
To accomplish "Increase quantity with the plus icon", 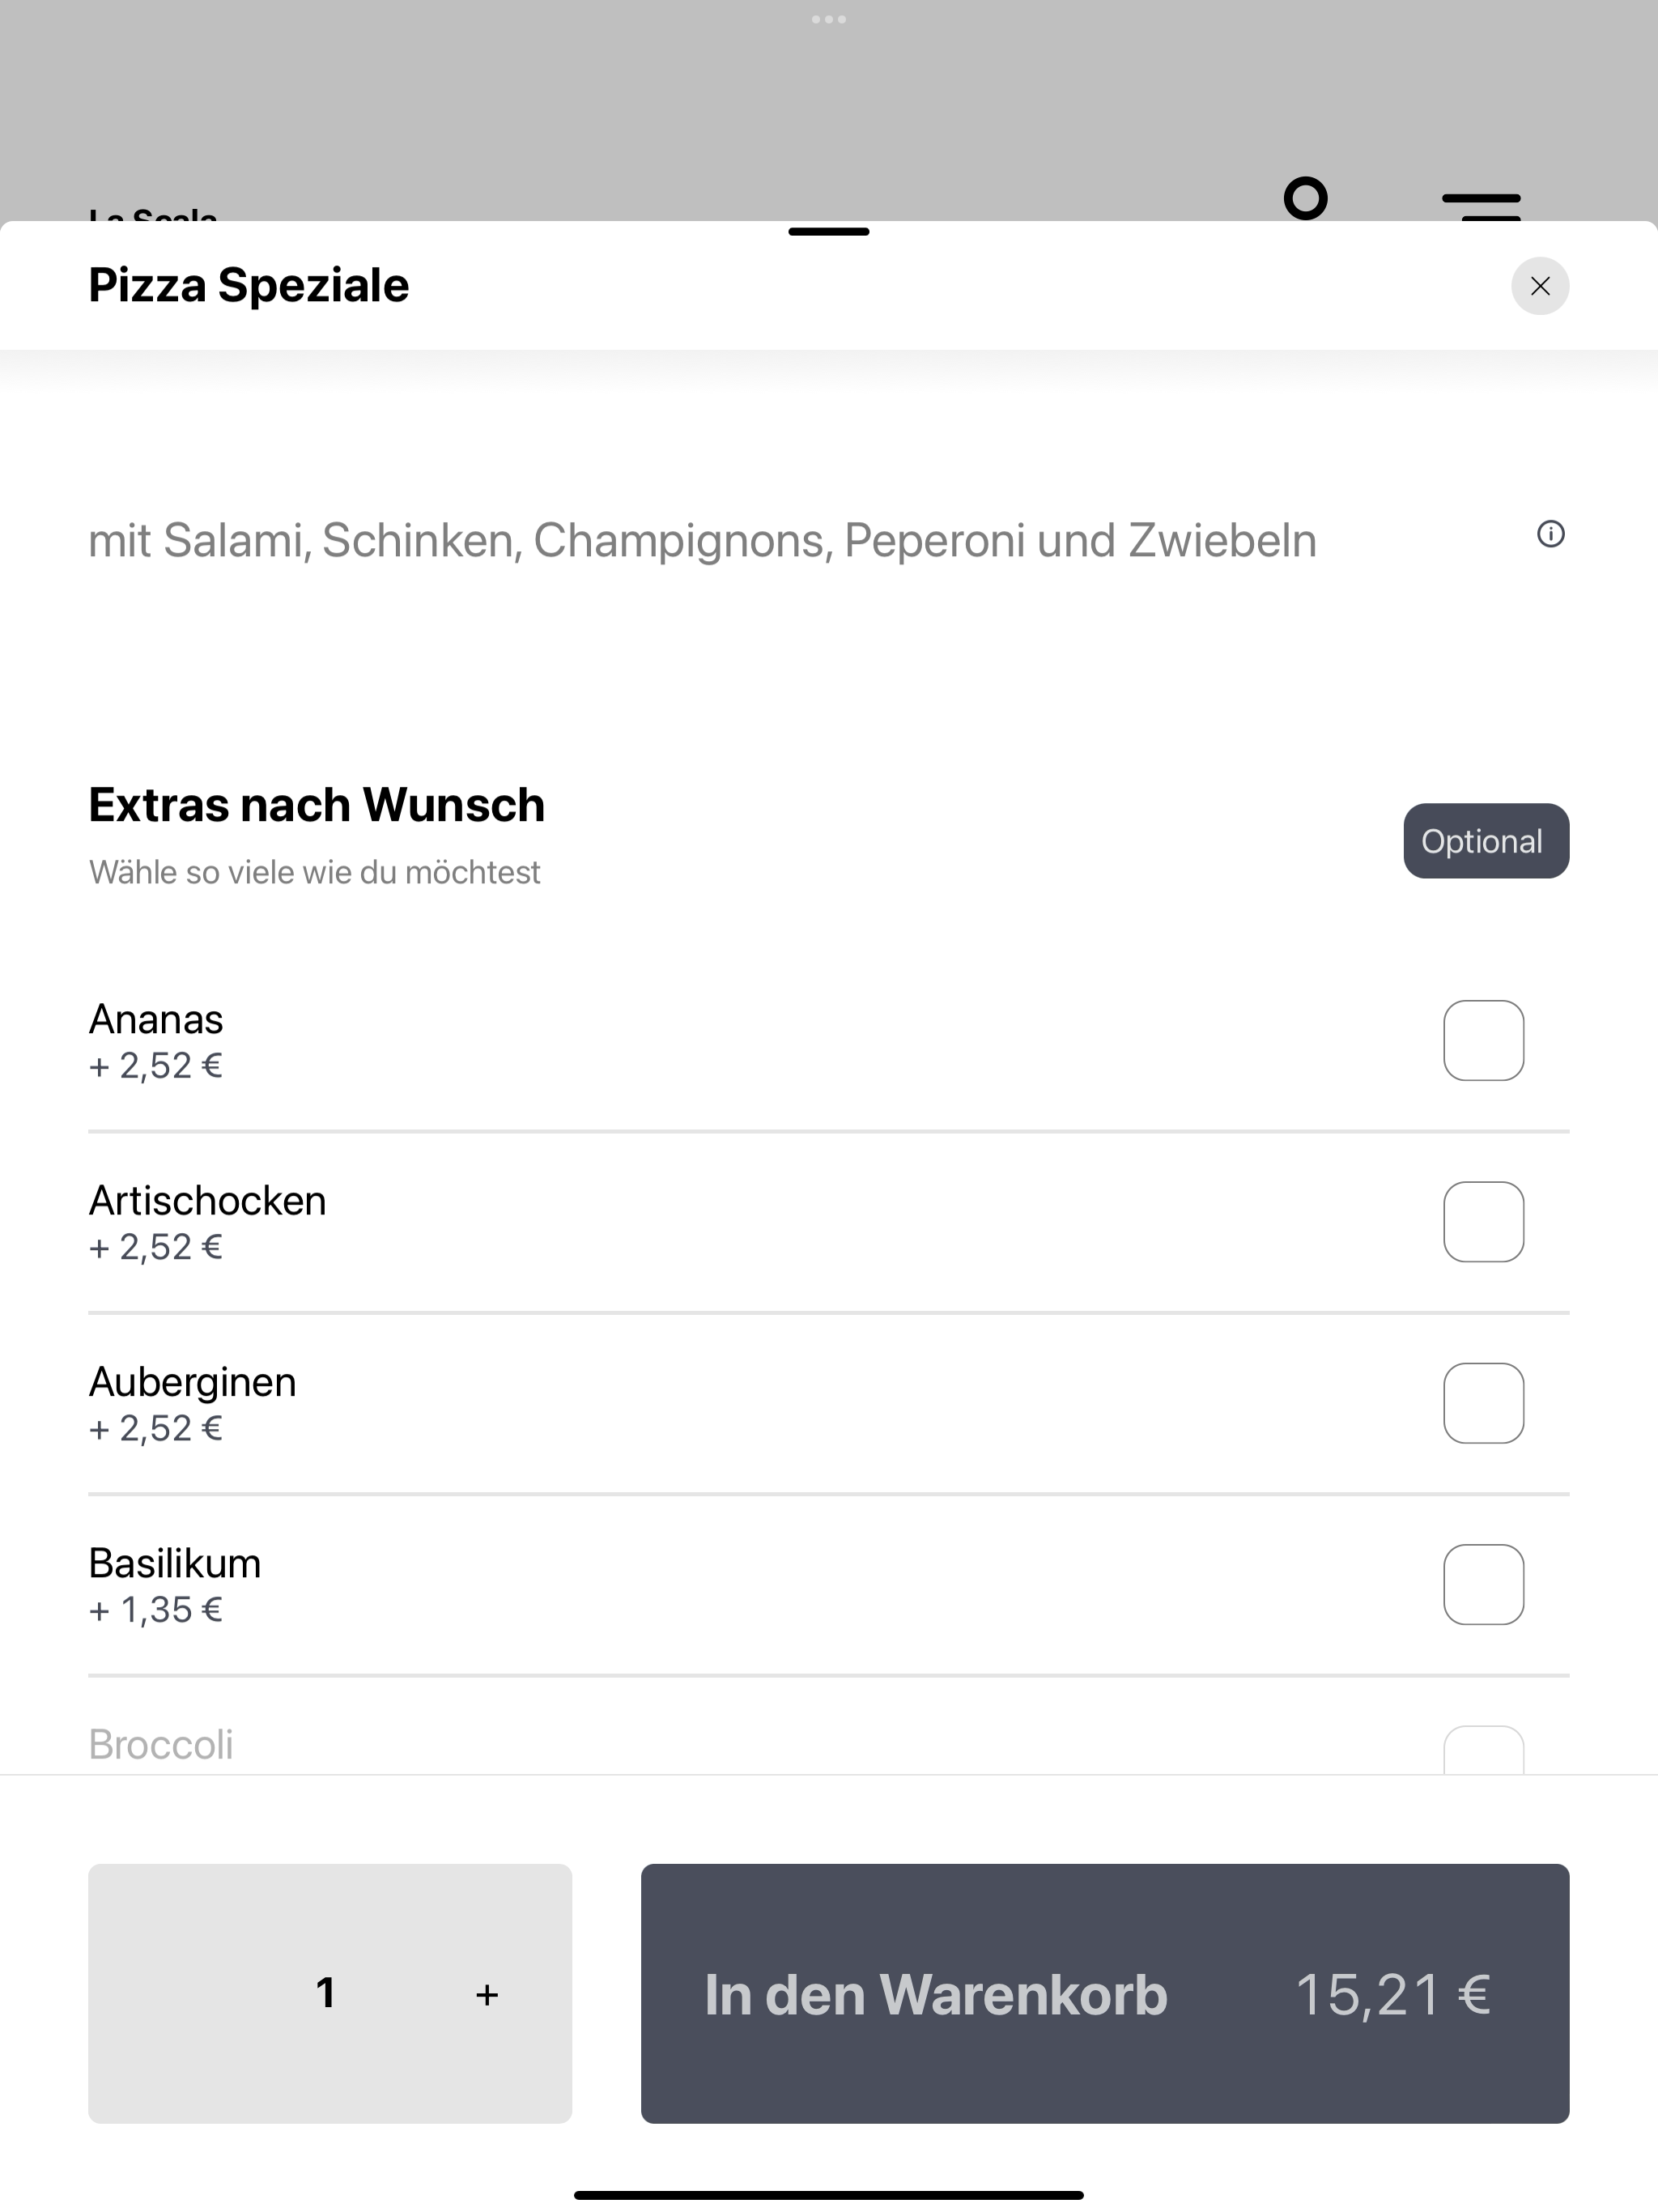I will (487, 1995).
